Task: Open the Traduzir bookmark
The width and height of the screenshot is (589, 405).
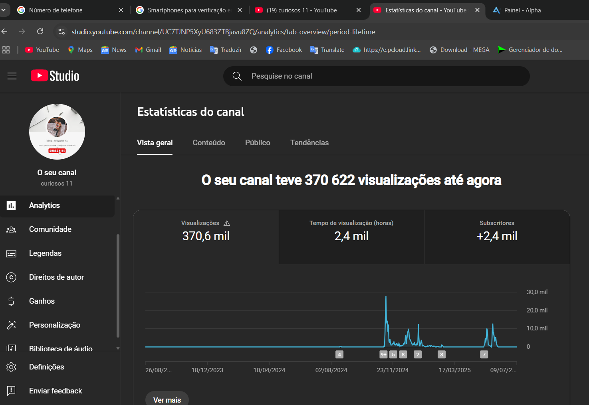Action: click(226, 50)
